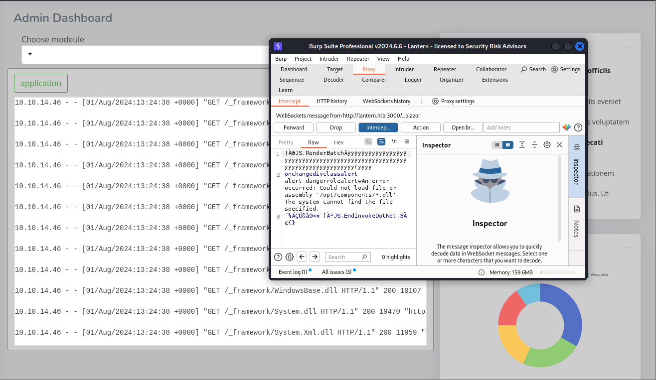This screenshot has height=380, width=656.
Task: Open intercept help question mark icon
Action: 578,127
